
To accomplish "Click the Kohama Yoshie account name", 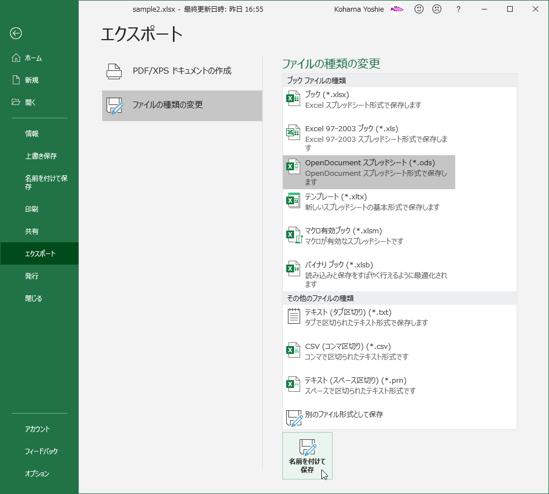I will [359, 9].
